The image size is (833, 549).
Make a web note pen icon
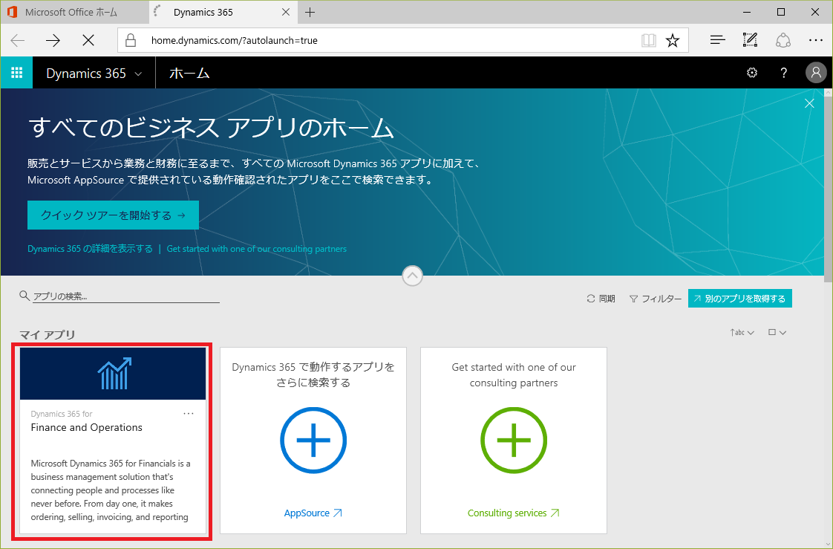pyautogui.click(x=750, y=40)
